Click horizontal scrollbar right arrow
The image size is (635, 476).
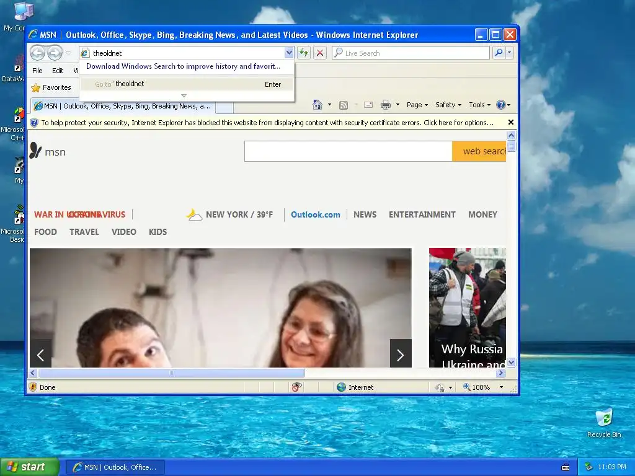point(500,372)
